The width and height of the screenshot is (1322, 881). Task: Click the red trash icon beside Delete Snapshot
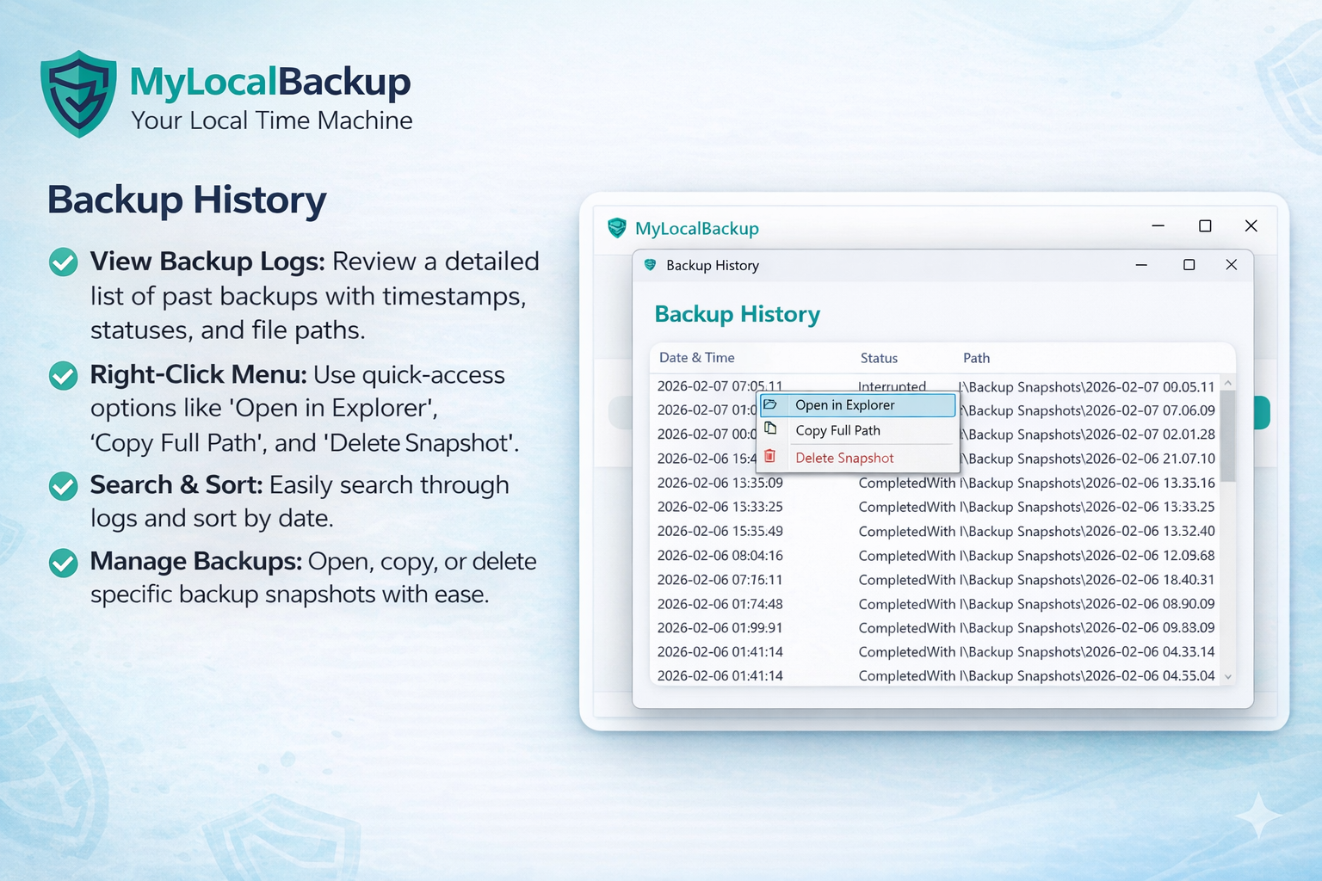770,457
